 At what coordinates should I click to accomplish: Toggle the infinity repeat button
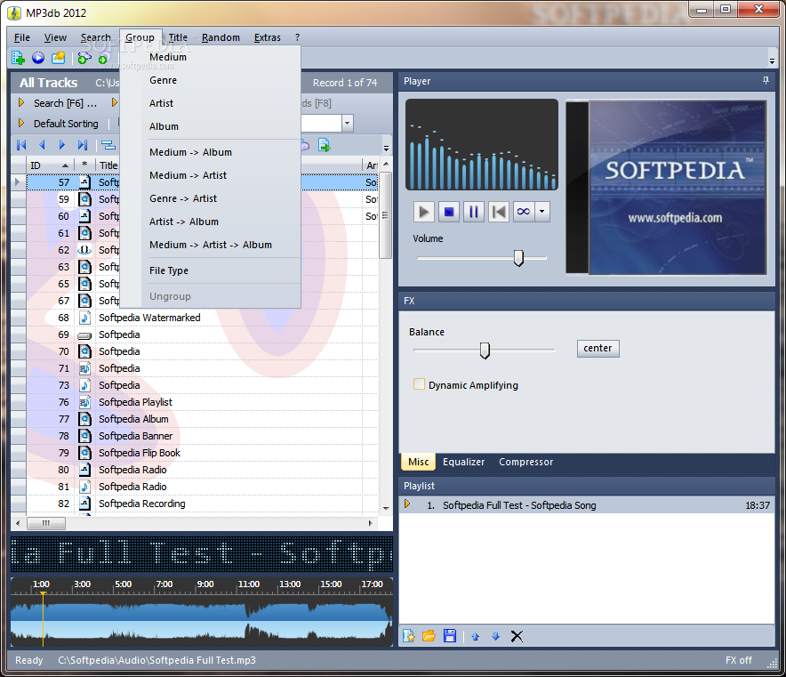[524, 212]
